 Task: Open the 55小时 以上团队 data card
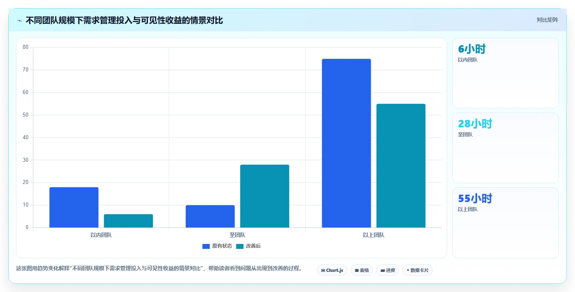[x=506, y=223]
